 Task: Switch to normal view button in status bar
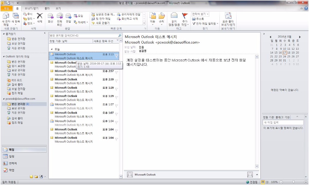pyautogui.click(x=263, y=182)
